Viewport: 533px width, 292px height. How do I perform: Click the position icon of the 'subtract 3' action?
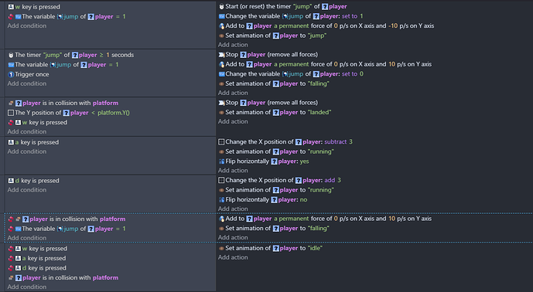click(221, 142)
